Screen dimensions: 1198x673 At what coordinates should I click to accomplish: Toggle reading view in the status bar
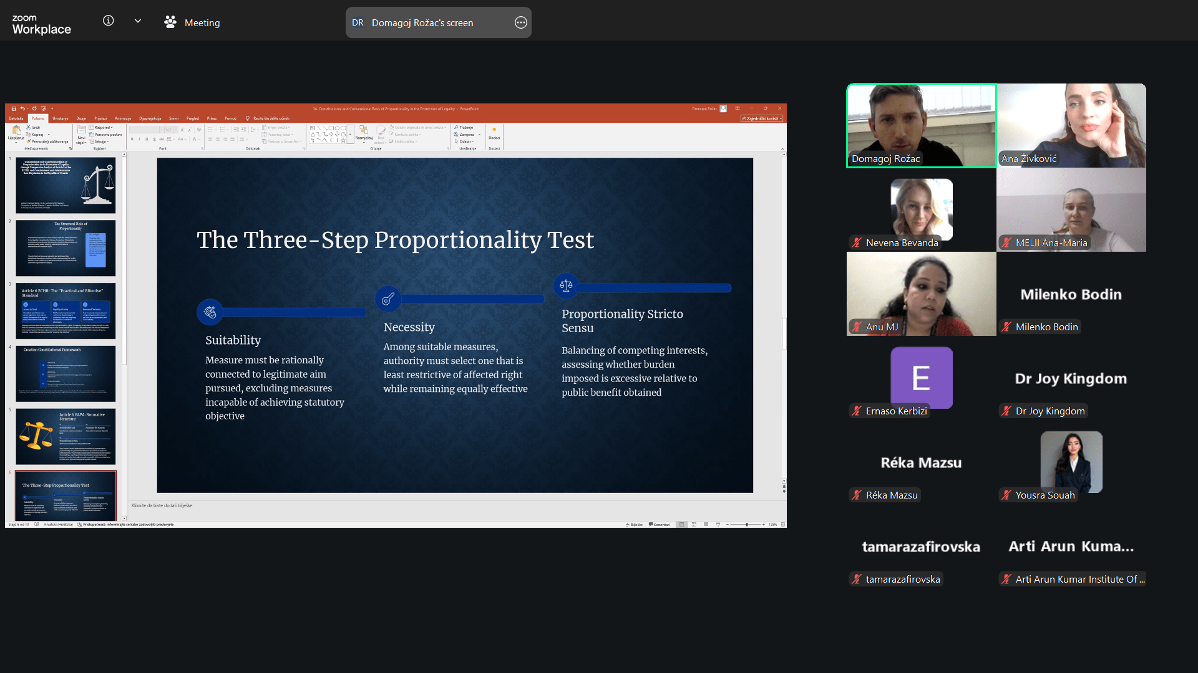(706, 525)
